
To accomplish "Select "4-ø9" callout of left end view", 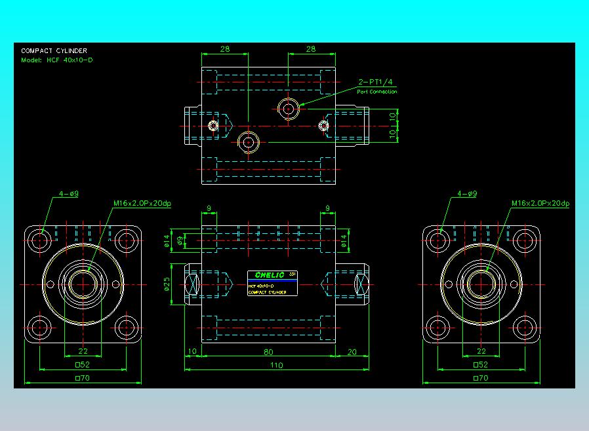I will point(68,193).
